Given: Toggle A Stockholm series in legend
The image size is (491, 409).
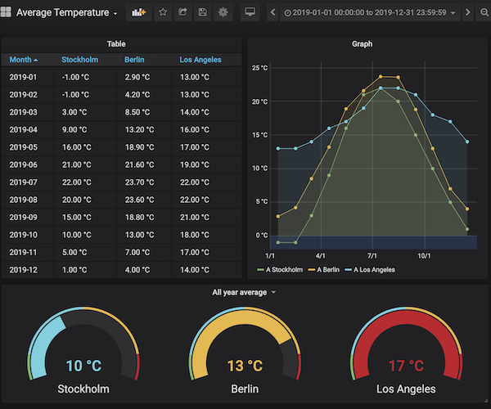Looking at the screenshot, I should pyautogui.click(x=284, y=270).
